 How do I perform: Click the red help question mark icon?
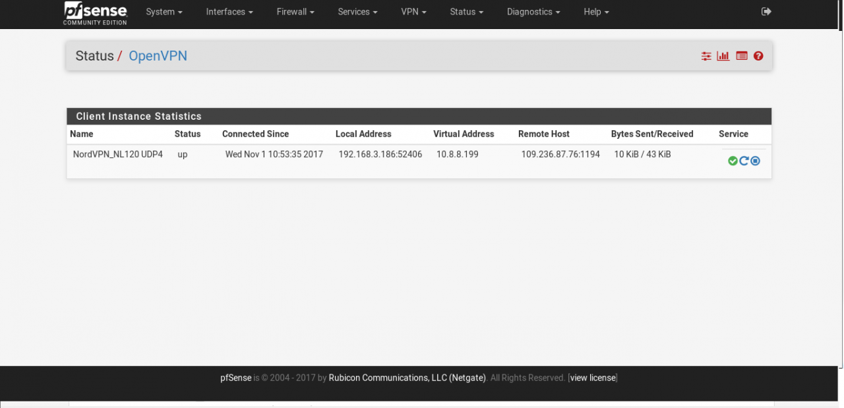758,56
